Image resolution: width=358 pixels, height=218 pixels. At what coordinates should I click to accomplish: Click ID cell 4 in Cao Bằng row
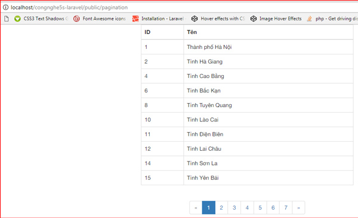(162, 76)
